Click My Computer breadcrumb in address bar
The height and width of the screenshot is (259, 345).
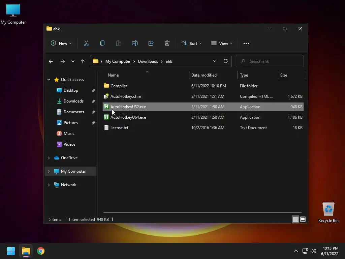(118, 61)
